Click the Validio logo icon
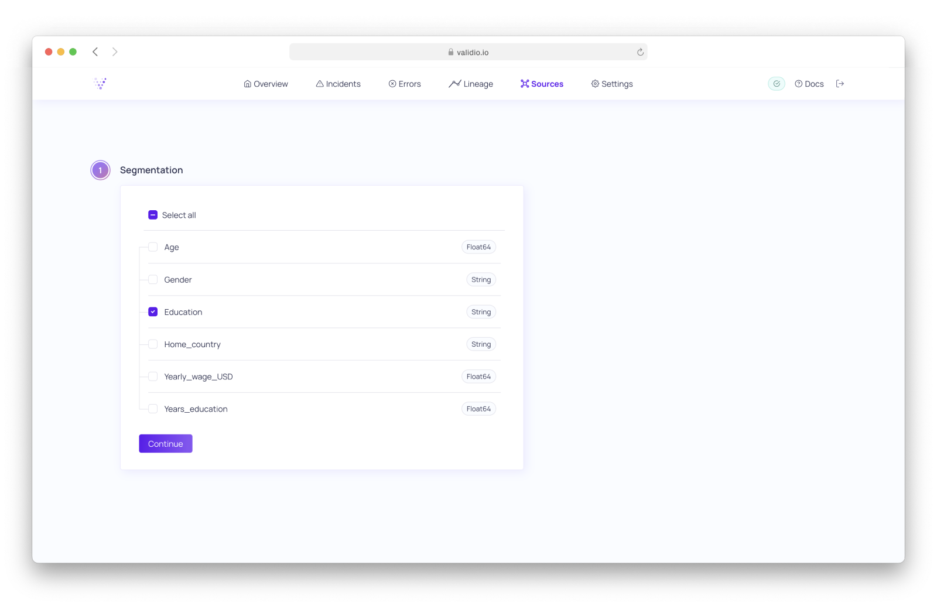The height and width of the screenshot is (606, 937). [100, 84]
